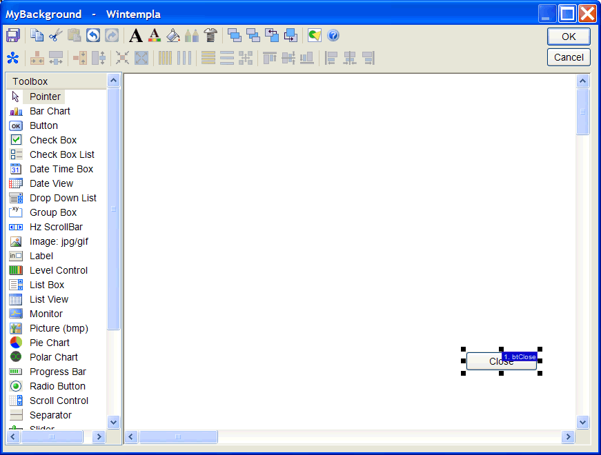This screenshot has width=601, height=455.
Task: Click the overlapping rectangles icon with left arrow
Action: [272, 35]
